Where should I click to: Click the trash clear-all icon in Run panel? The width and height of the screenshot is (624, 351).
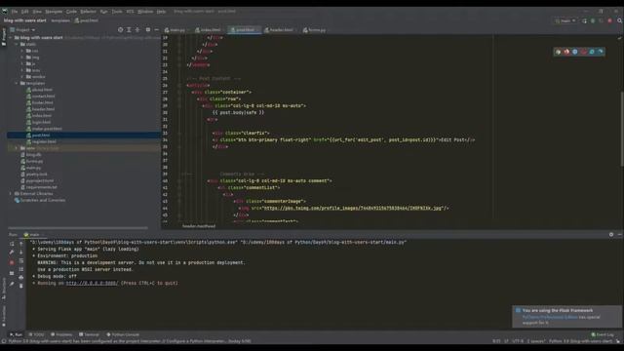tap(21, 286)
